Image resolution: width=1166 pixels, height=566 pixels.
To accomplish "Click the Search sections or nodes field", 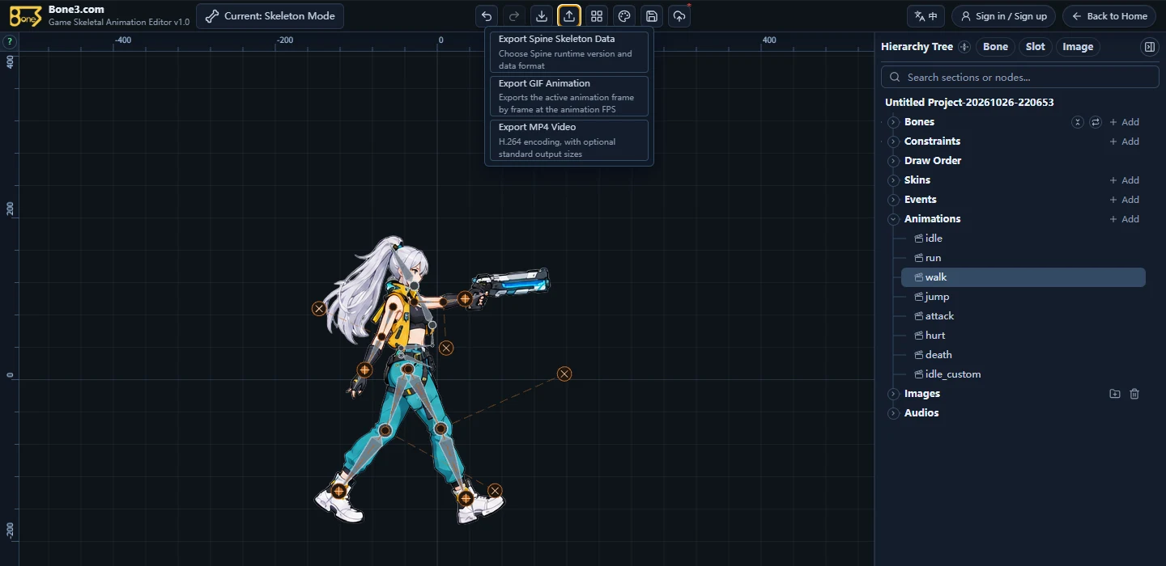I will point(1020,77).
